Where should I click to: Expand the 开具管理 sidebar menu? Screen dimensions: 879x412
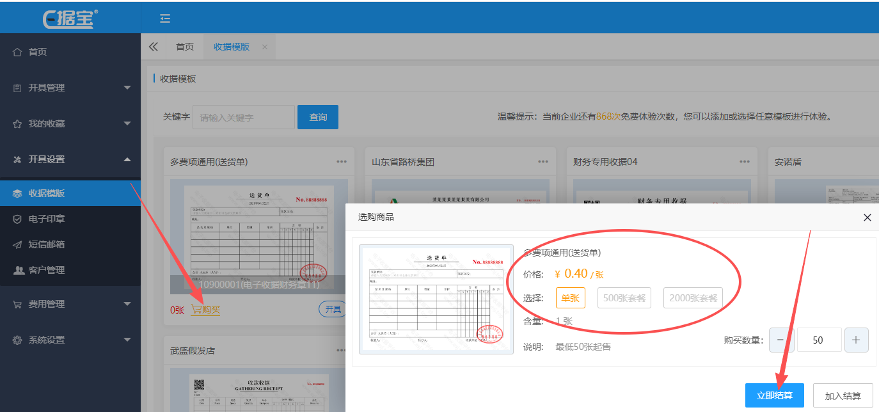point(70,88)
